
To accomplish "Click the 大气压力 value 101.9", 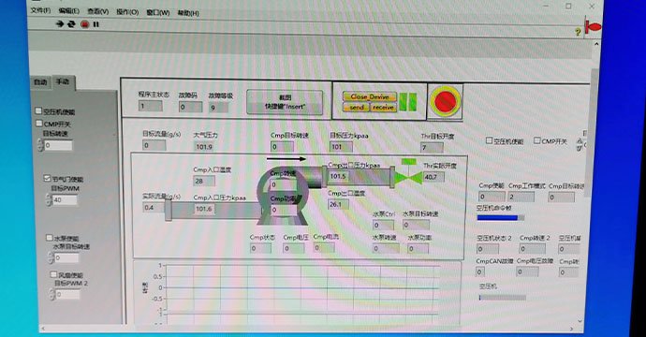I will (205, 147).
